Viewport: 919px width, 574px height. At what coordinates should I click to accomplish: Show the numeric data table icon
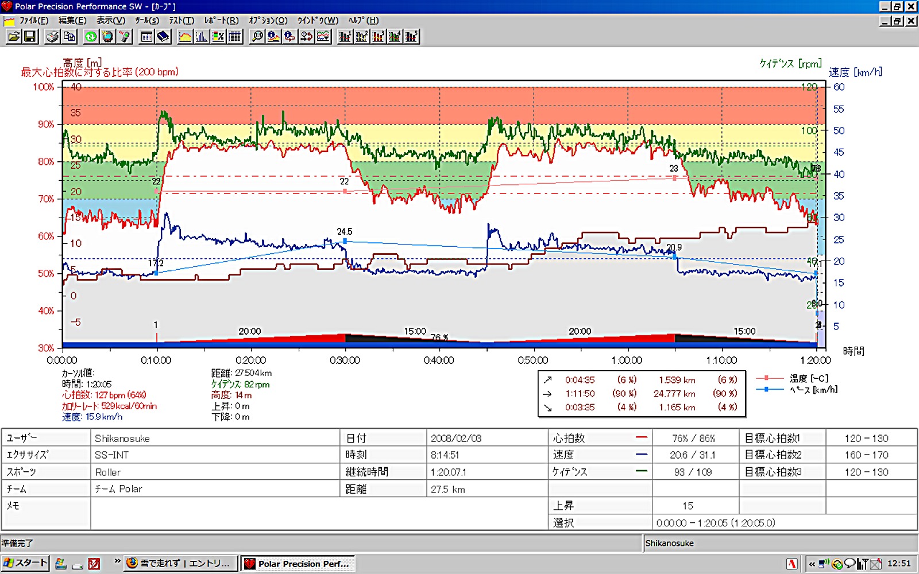click(234, 36)
